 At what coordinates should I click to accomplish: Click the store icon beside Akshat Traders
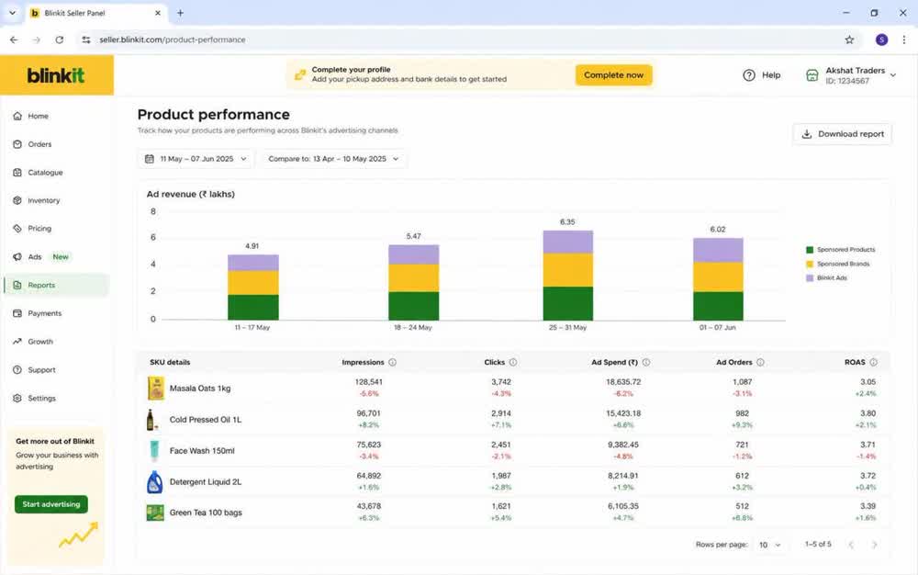pos(812,75)
